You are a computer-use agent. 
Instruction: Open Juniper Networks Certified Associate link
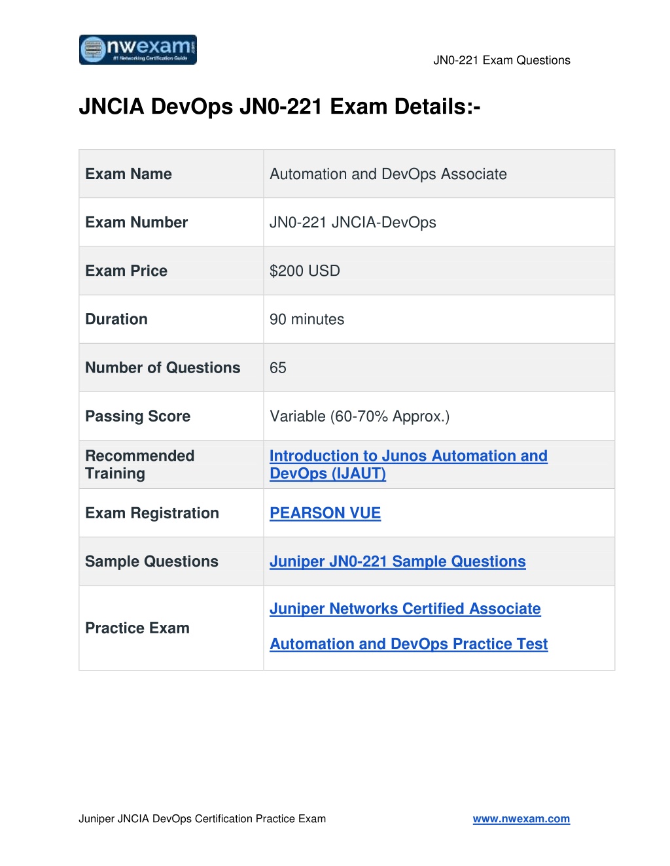tap(405, 608)
